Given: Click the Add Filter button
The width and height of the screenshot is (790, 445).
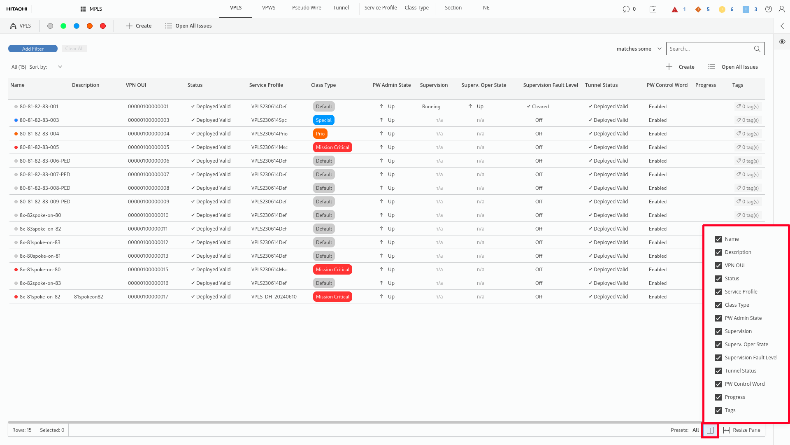Looking at the screenshot, I should click(x=33, y=49).
